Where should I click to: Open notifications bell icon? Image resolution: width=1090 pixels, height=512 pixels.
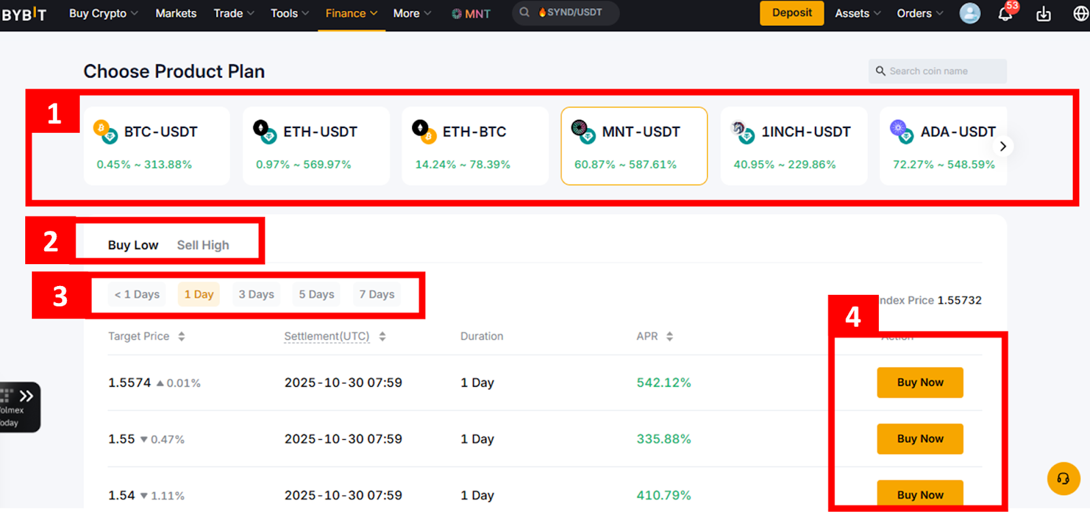[x=1005, y=14]
